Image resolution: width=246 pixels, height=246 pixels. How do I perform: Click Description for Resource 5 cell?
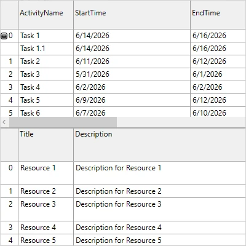[x=160, y=240]
